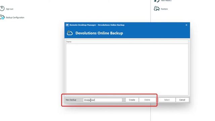Click the Devolutions Online Backup heading

tap(99, 33)
